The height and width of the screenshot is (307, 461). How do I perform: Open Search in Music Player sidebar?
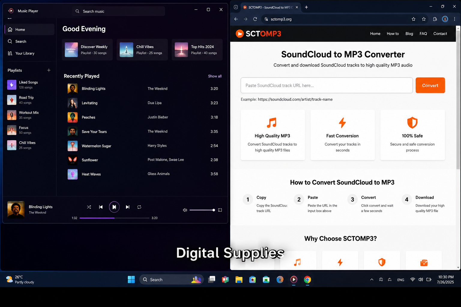(x=29, y=41)
